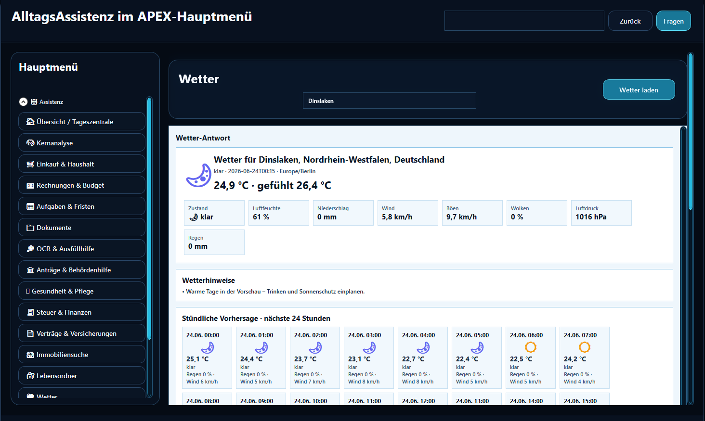Click the money icon of Rechnungen & Budget
This screenshot has height=421, width=705.
[x=30, y=185]
